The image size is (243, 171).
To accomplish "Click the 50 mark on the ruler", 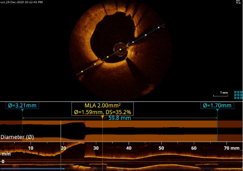I will click(x=161, y=148).
